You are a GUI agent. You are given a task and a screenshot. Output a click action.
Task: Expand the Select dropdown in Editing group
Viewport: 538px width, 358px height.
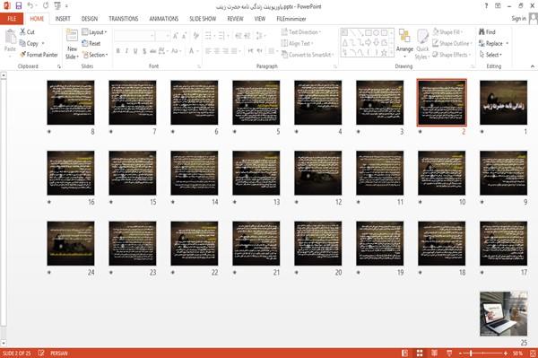tap(490, 55)
